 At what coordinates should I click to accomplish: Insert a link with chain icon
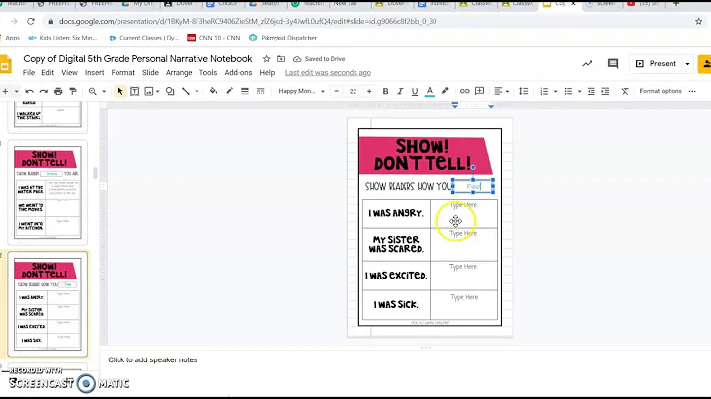[465, 91]
